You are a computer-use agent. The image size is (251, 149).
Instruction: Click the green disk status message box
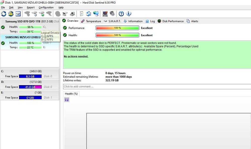[157, 55]
